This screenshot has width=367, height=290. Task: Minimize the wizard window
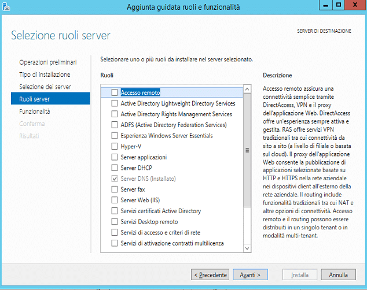click(326, 5)
